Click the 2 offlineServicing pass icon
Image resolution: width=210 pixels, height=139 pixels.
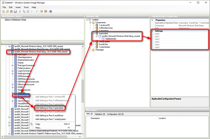pyautogui.click(x=96, y=28)
